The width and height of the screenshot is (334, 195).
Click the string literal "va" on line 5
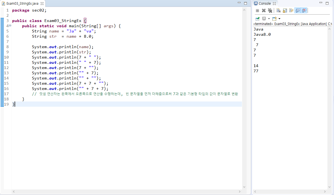click(x=89, y=31)
